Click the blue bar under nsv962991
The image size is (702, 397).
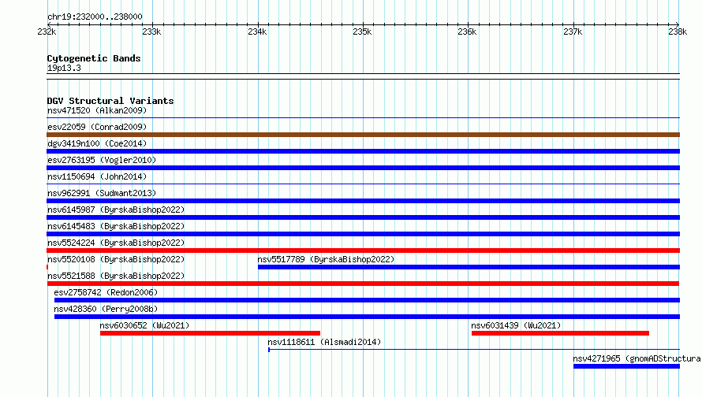pyautogui.click(x=363, y=201)
